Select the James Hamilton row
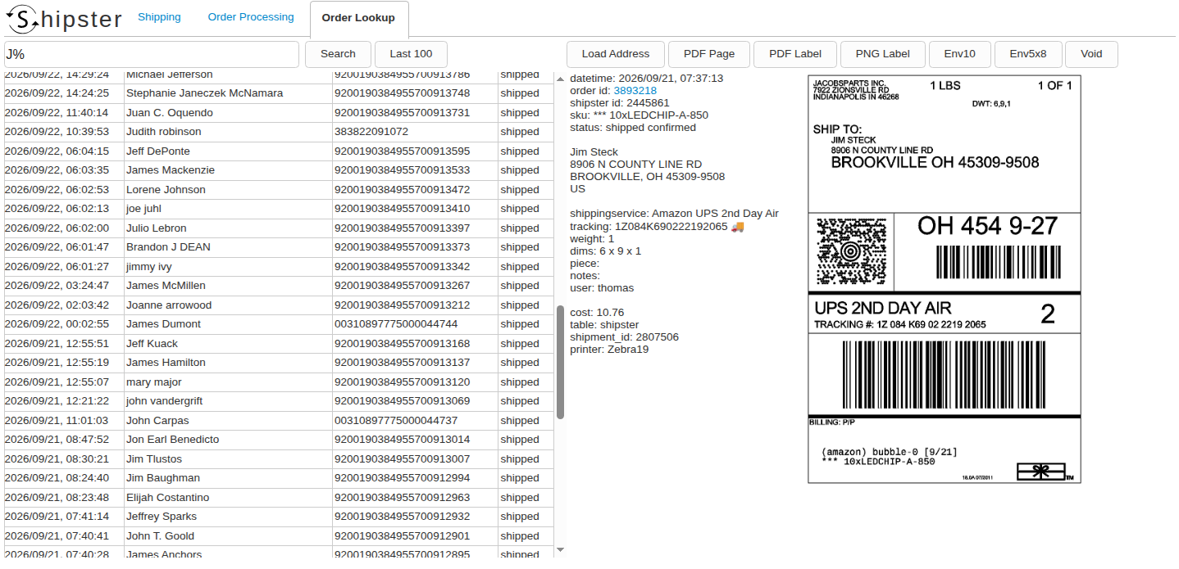The image size is (1179, 569). [x=279, y=363]
